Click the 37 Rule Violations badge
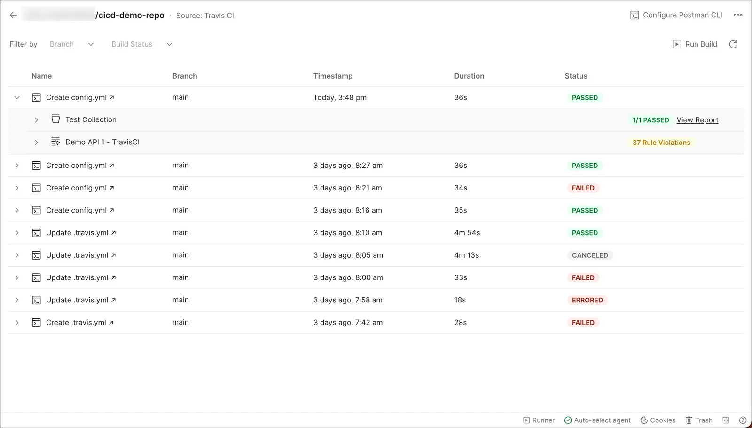752x428 pixels. (661, 143)
